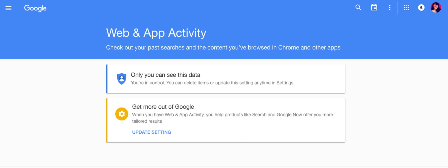Click the Google logo
Image resolution: width=448 pixels, height=168 pixels.
(35, 8)
